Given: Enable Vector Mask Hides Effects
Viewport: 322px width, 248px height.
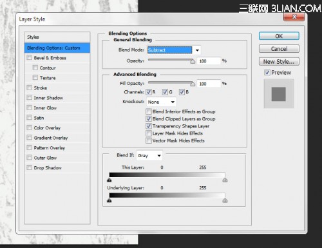Looking at the screenshot, I should coord(149,140).
